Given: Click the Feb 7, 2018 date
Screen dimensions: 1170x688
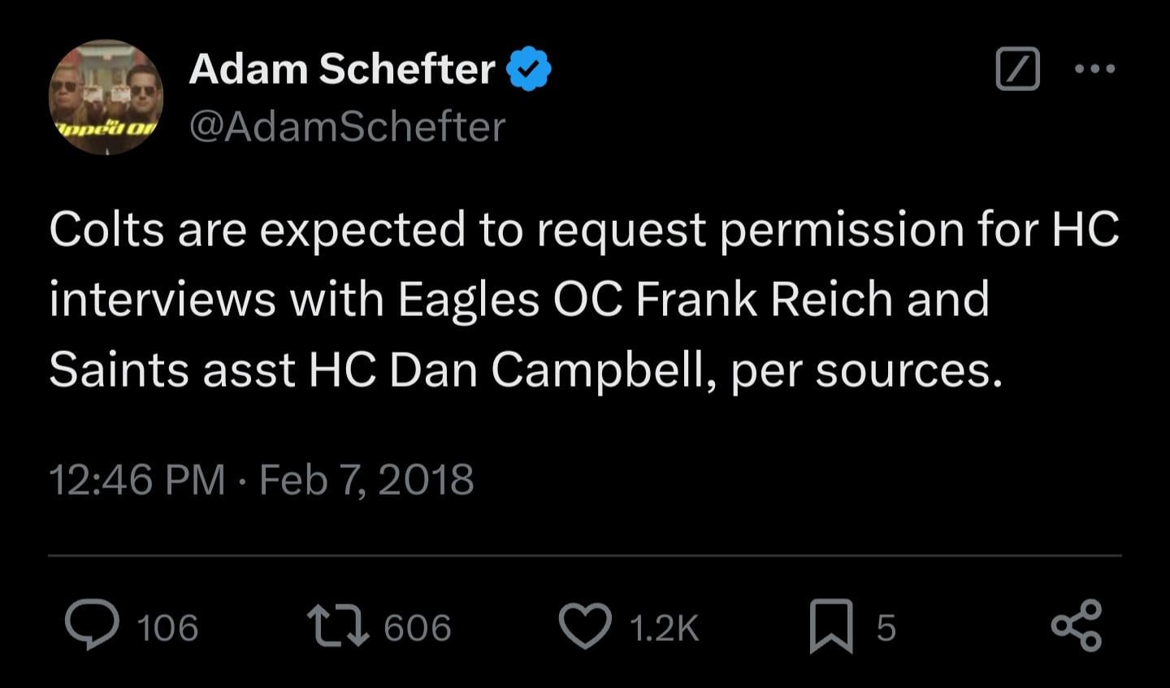Looking at the screenshot, I should (x=366, y=479).
